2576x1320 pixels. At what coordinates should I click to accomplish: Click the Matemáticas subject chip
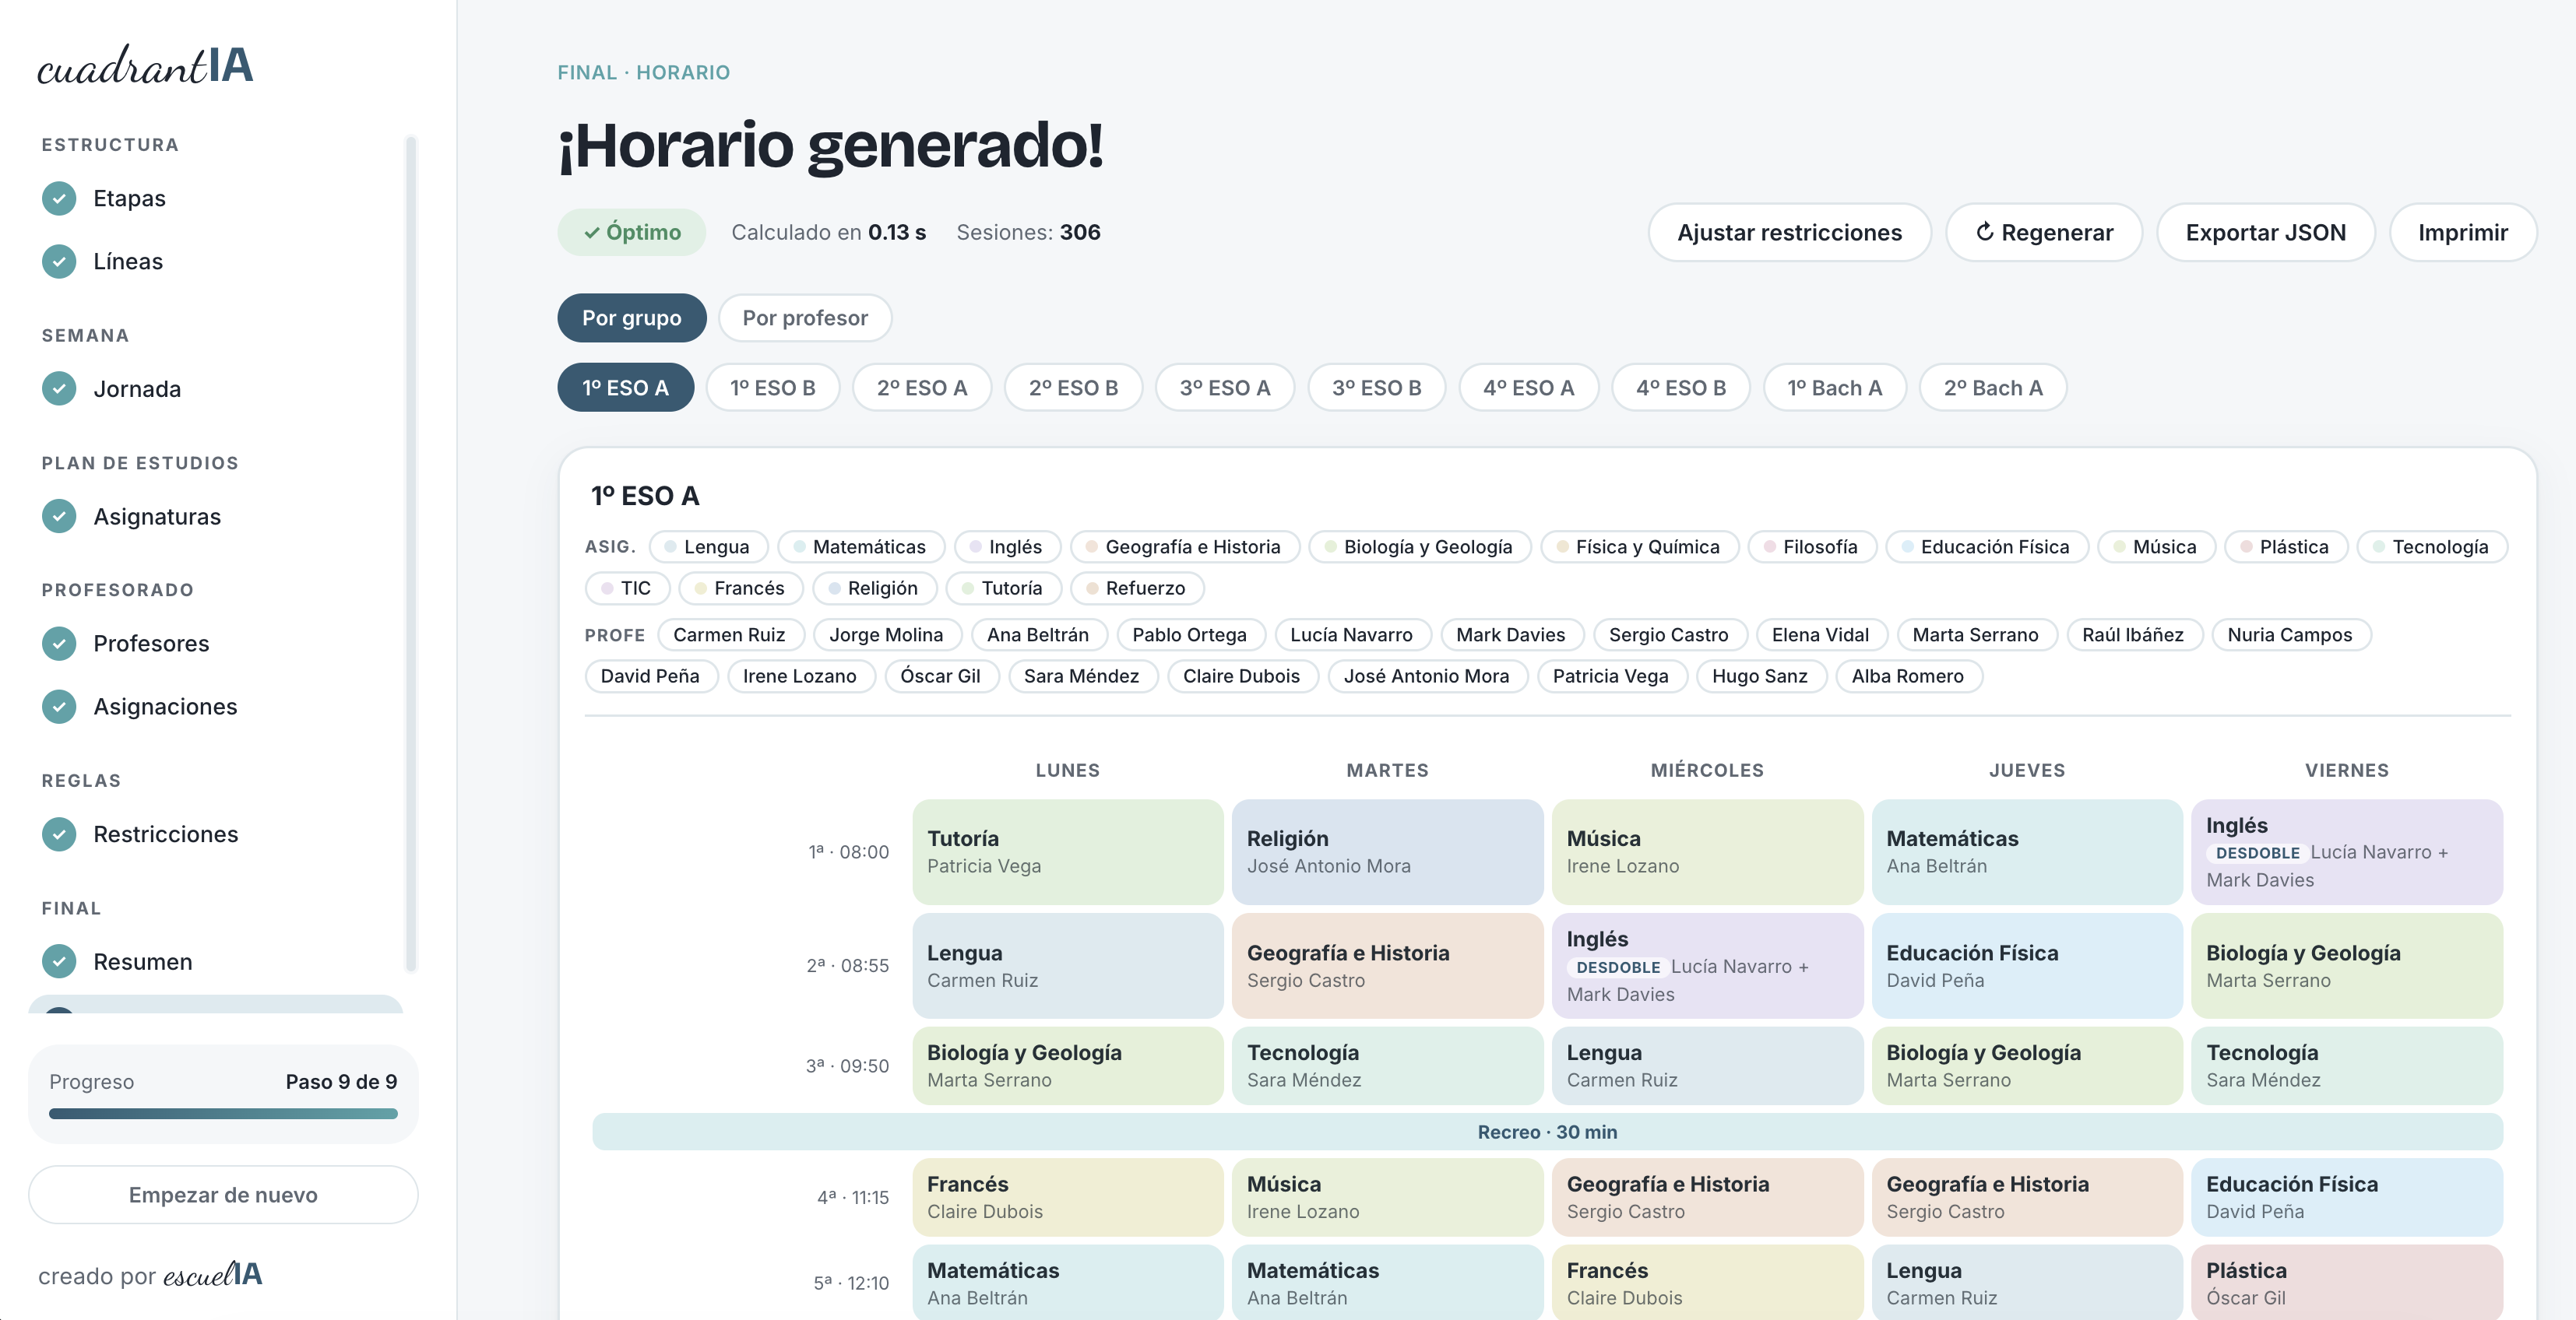[x=860, y=546]
